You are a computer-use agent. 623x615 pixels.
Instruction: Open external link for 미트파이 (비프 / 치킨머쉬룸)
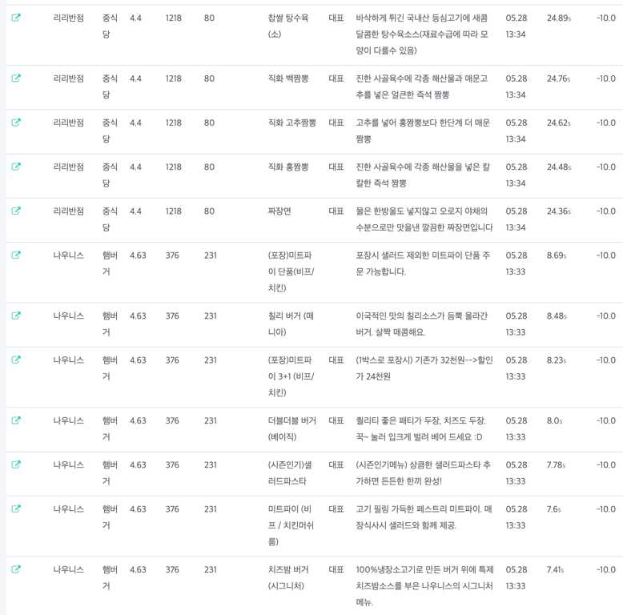[16, 509]
